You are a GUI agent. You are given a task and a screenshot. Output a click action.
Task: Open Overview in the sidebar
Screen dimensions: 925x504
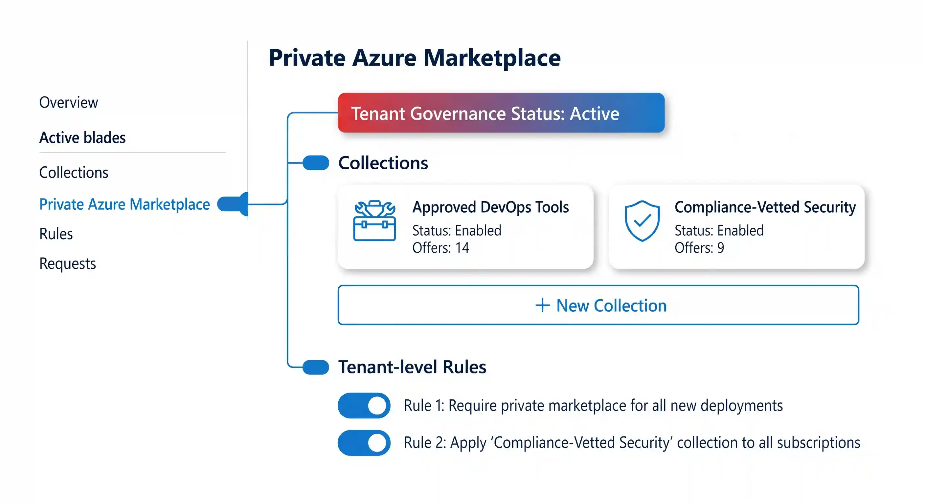click(68, 103)
